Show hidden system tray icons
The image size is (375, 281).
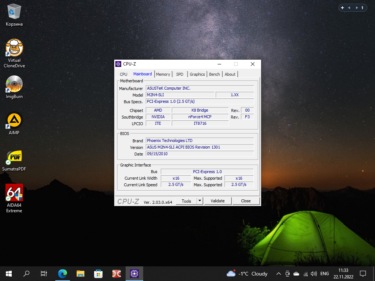click(x=279, y=274)
